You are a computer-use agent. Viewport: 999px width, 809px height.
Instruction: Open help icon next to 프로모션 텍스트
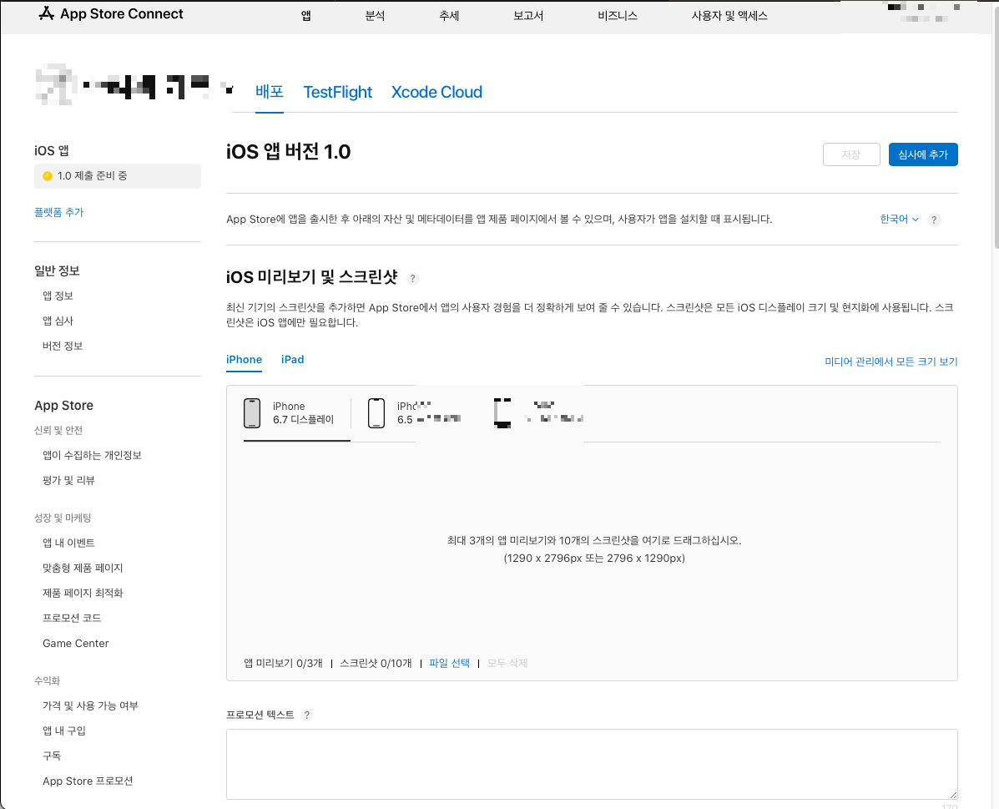307,715
